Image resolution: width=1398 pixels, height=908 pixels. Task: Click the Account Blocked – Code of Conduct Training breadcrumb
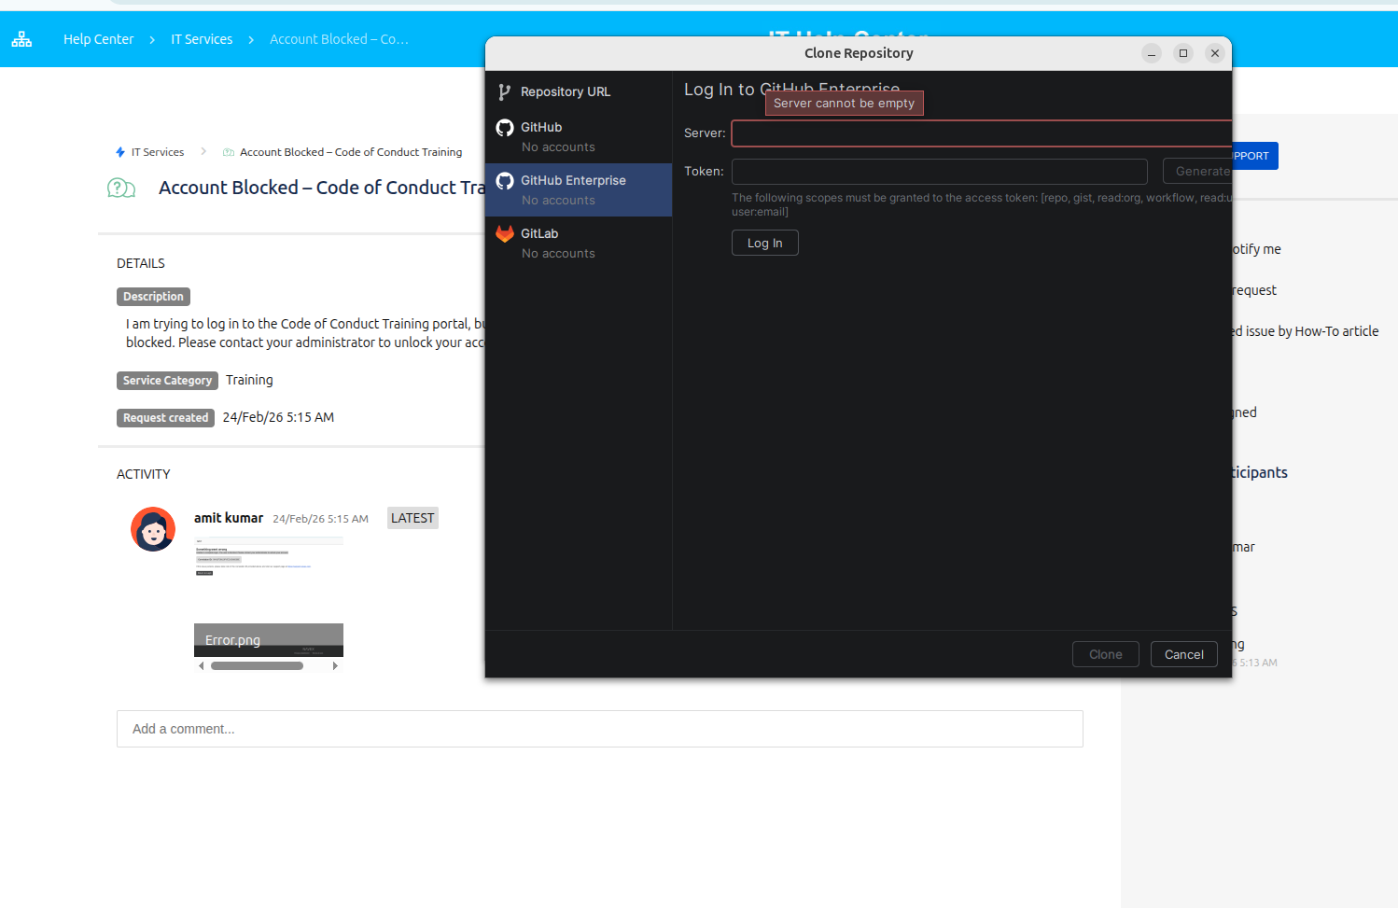[x=351, y=152]
